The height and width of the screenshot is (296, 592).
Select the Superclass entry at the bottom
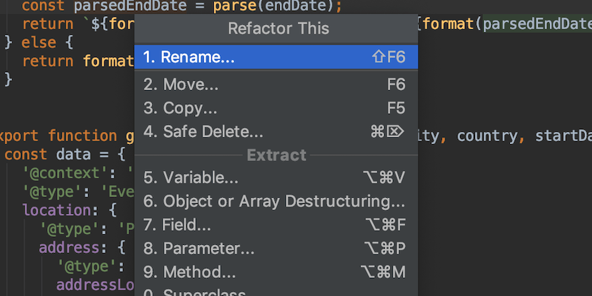[195, 292]
